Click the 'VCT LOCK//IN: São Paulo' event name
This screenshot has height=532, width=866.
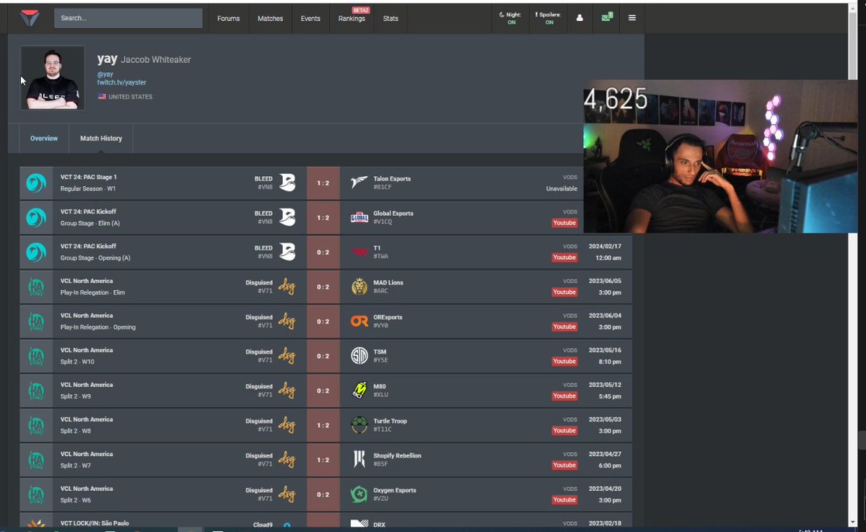click(95, 523)
